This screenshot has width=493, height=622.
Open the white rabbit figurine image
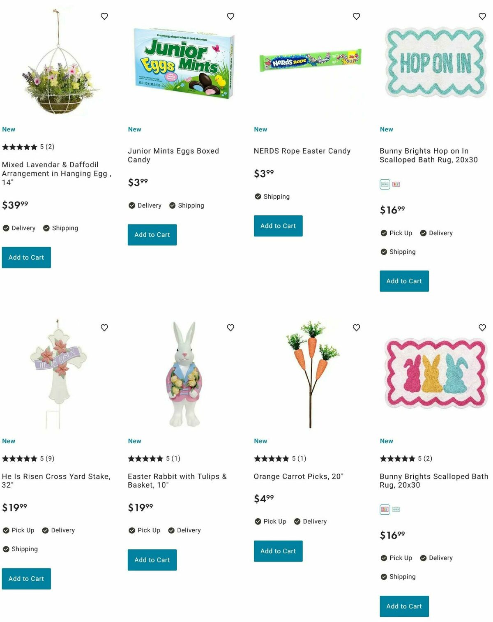[x=184, y=374]
